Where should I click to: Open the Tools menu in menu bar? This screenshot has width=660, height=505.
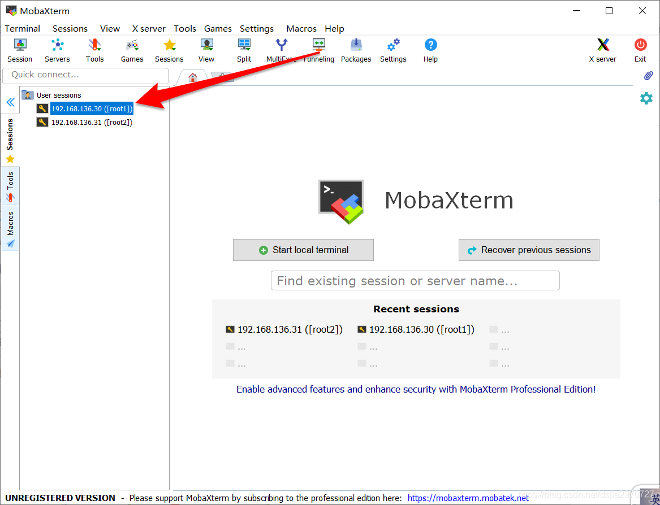(185, 29)
